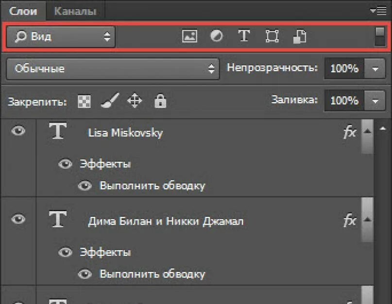The image size is (392, 304).
Task: Click the layers list scroll-up arrow
Action: (x=382, y=129)
